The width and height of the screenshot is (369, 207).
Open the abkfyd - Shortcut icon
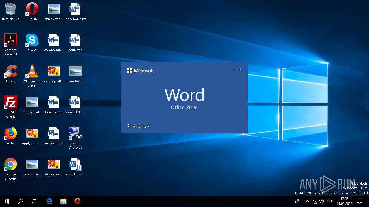(75, 138)
